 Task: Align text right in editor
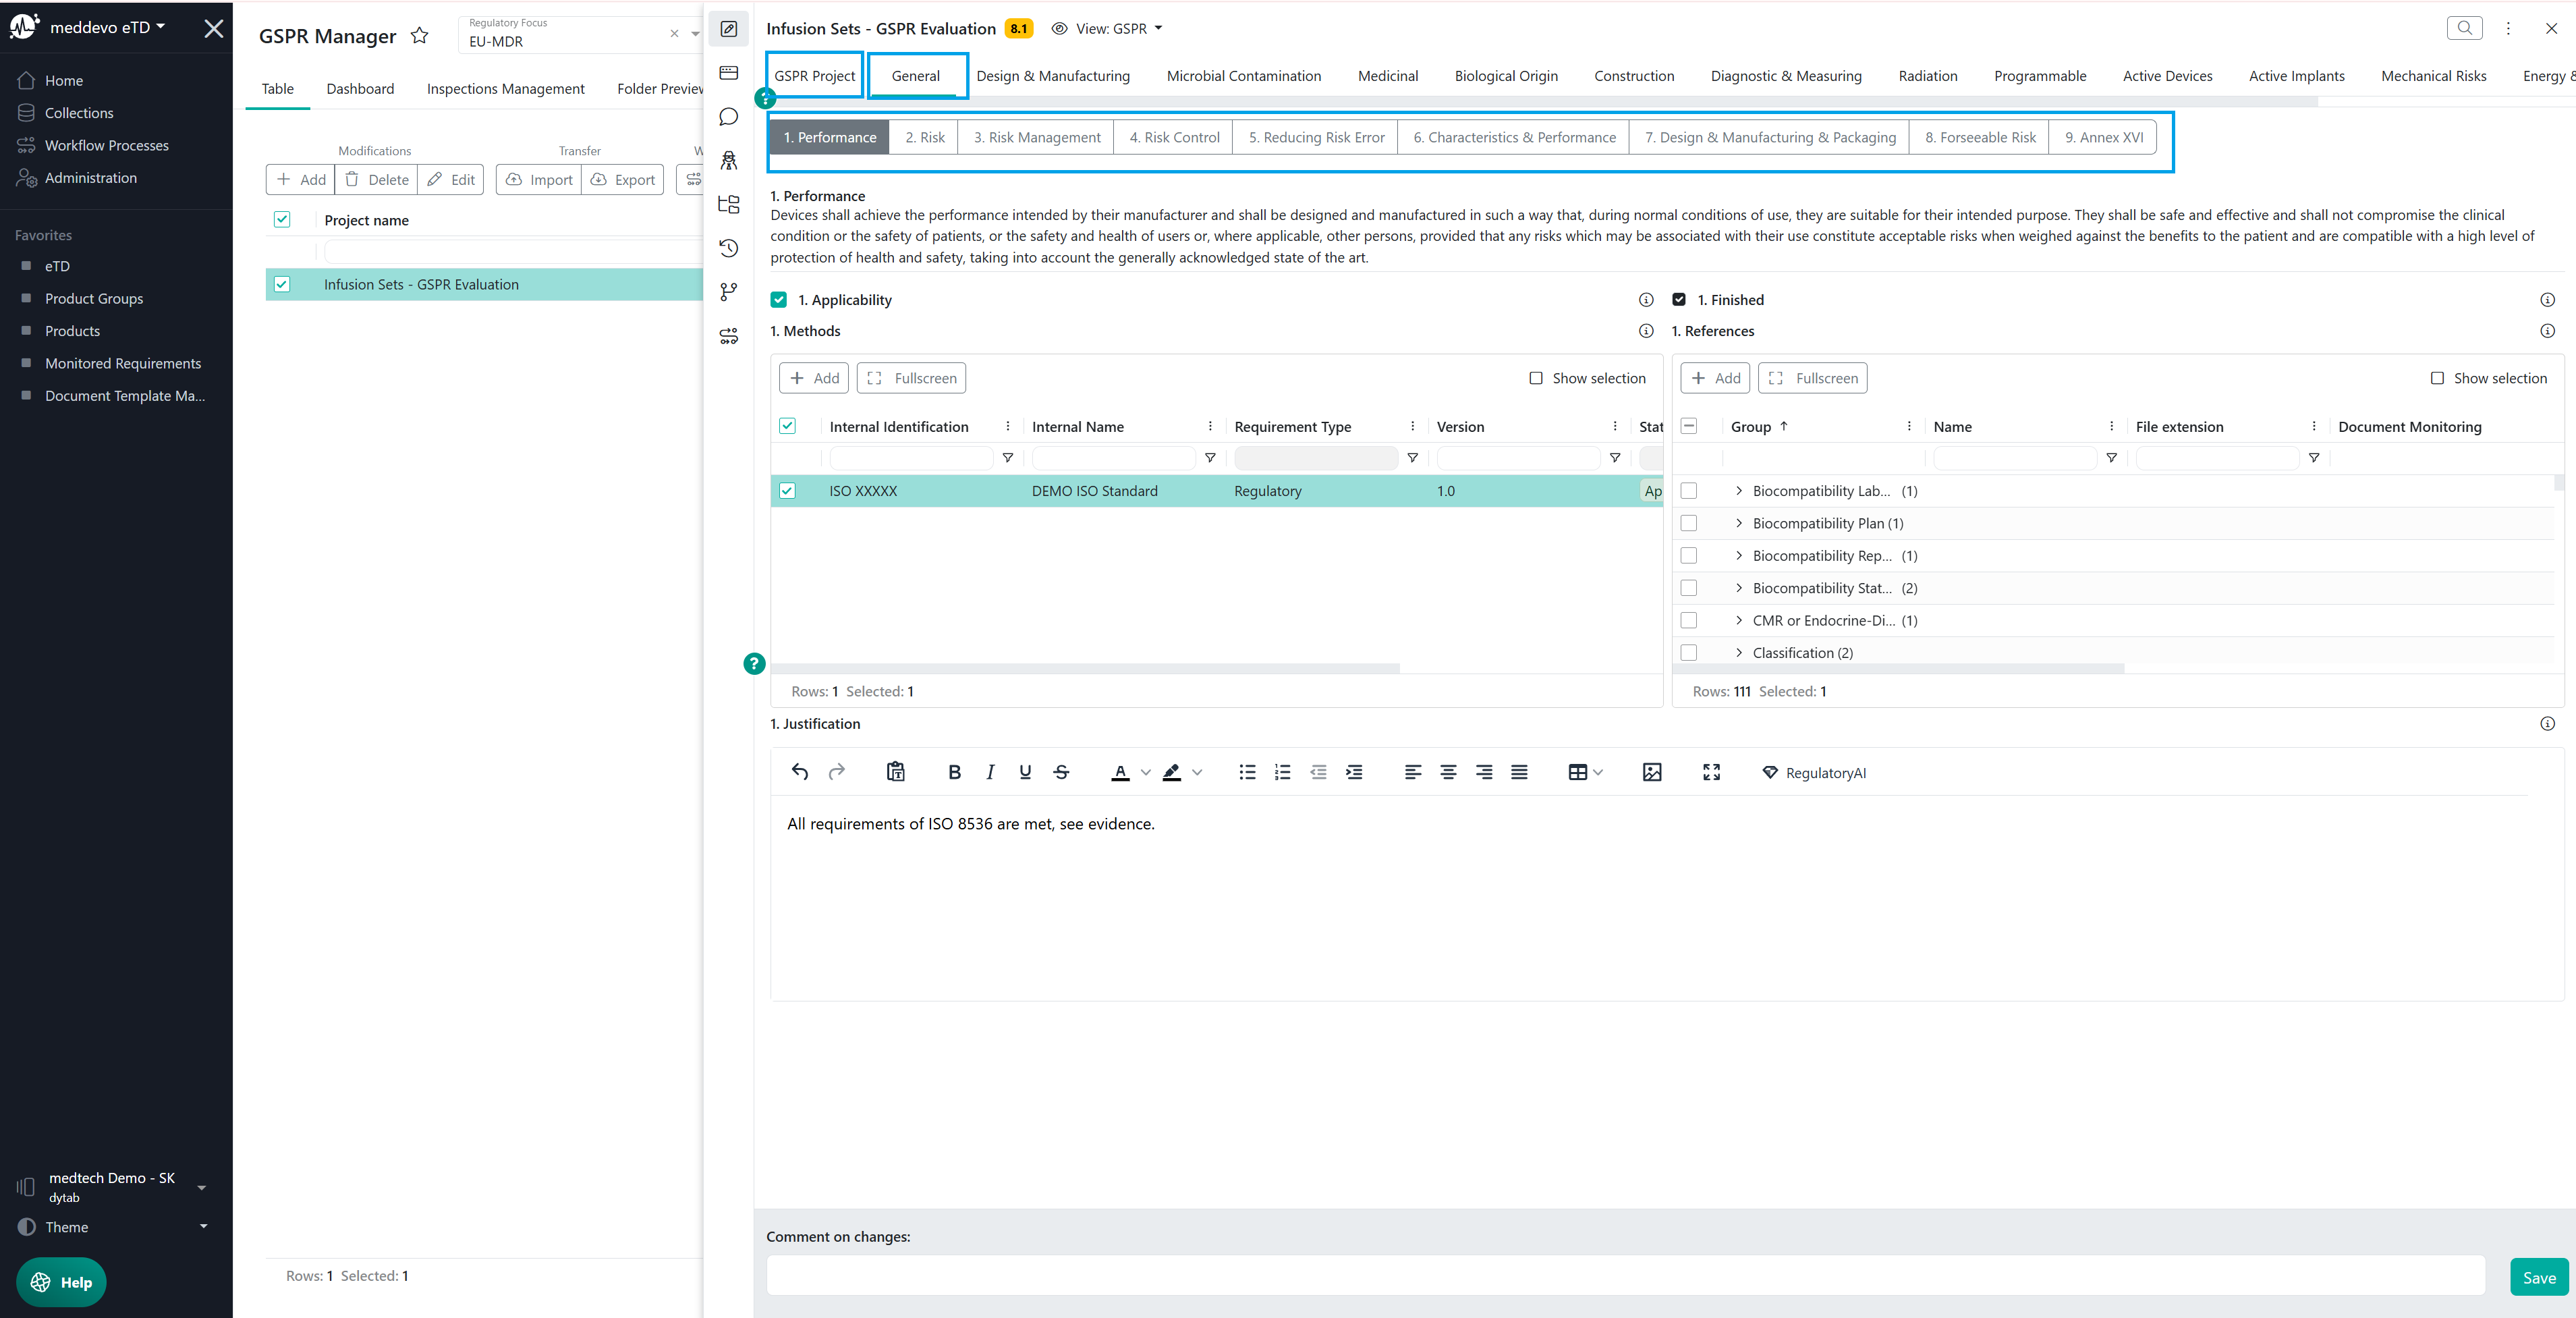1484,772
